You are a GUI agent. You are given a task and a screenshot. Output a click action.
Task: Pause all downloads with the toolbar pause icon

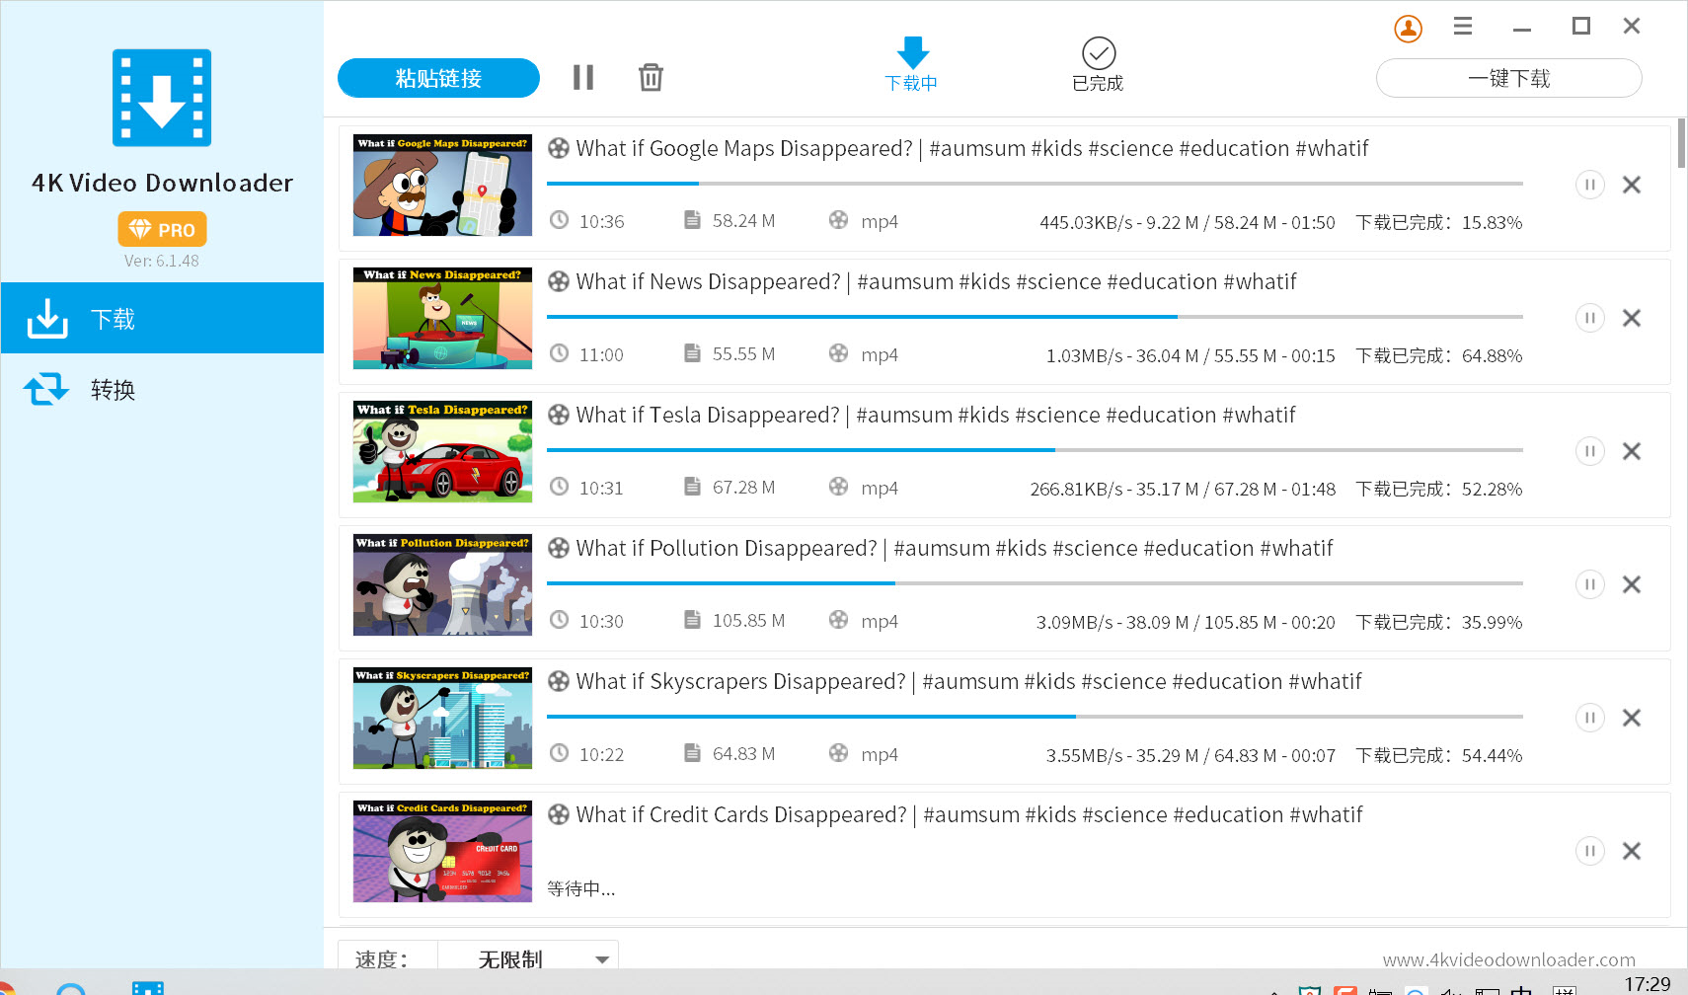[583, 77]
